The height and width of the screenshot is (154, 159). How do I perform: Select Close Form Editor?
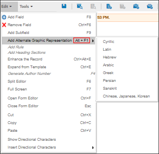click(x=49, y=106)
